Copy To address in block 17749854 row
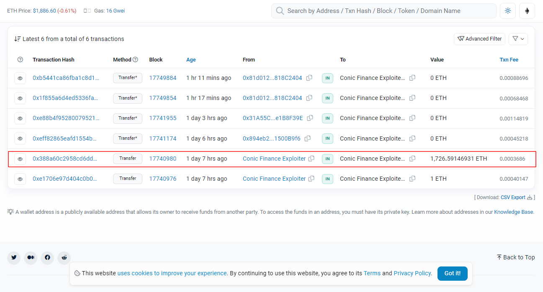The width and height of the screenshot is (543, 292). coord(412,98)
